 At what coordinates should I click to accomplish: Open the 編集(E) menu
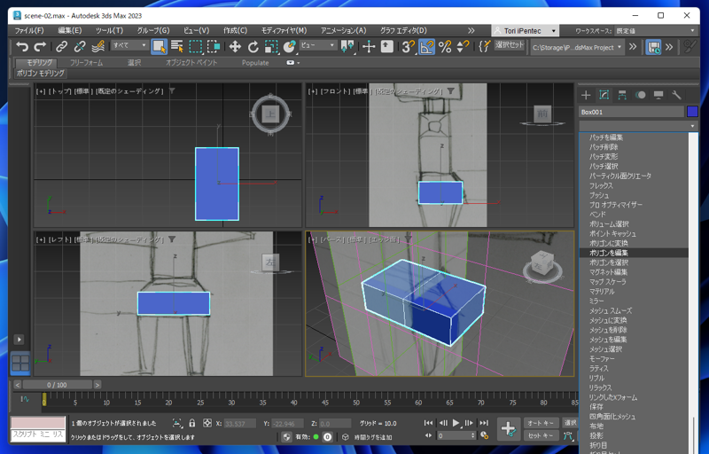[x=70, y=30]
